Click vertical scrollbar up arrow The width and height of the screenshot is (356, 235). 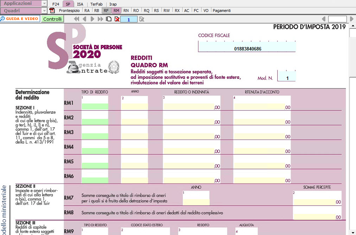353,26
